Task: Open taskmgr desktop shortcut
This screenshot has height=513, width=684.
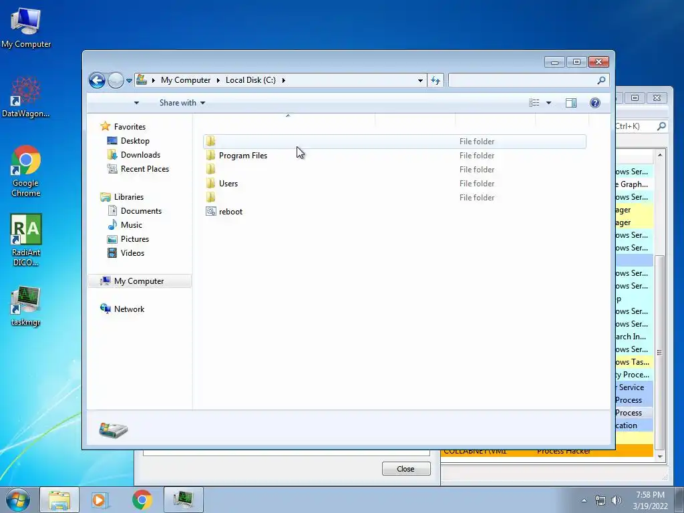Action: [x=26, y=306]
